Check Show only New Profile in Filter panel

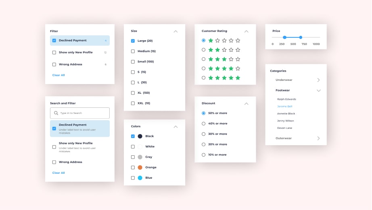[54, 52]
